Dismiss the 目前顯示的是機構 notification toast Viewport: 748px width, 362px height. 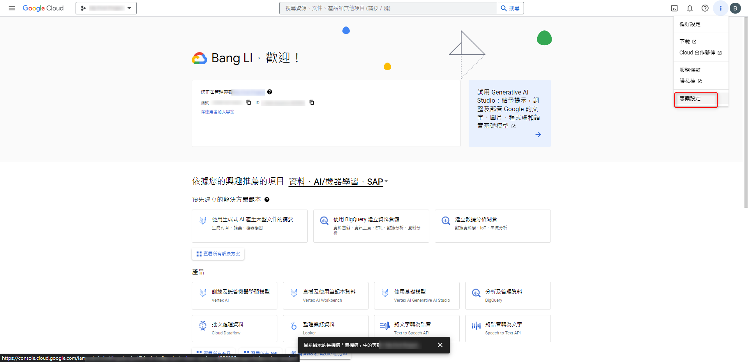point(440,345)
